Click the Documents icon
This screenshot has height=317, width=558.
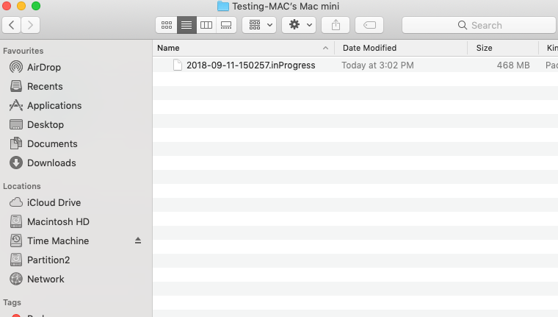tap(16, 143)
